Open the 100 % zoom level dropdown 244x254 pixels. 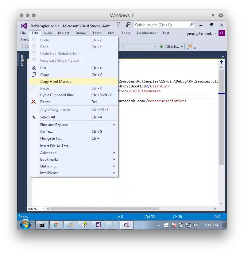point(43,209)
